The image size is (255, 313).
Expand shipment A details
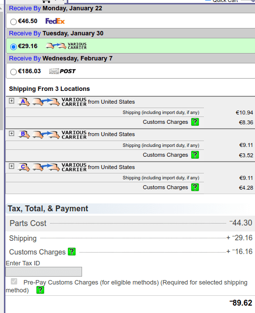(x=12, y=101)
